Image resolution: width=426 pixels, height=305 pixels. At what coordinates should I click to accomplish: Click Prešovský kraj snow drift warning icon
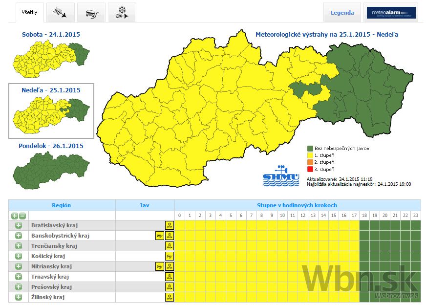coord(170,287)
